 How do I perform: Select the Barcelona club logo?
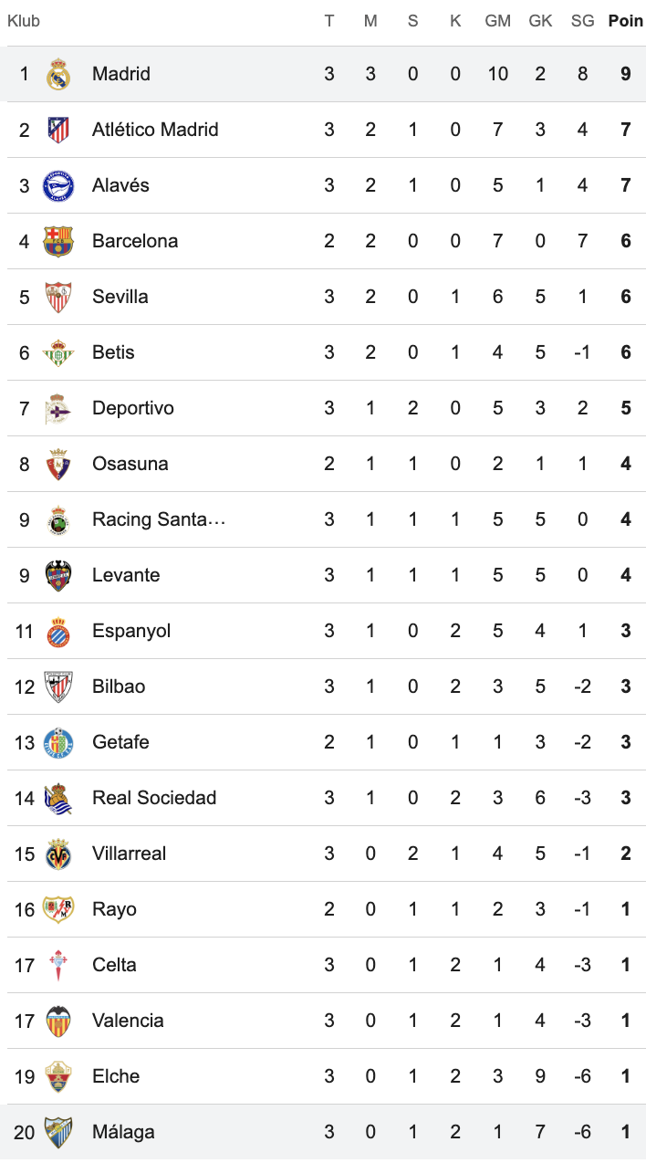pos(58,241)
